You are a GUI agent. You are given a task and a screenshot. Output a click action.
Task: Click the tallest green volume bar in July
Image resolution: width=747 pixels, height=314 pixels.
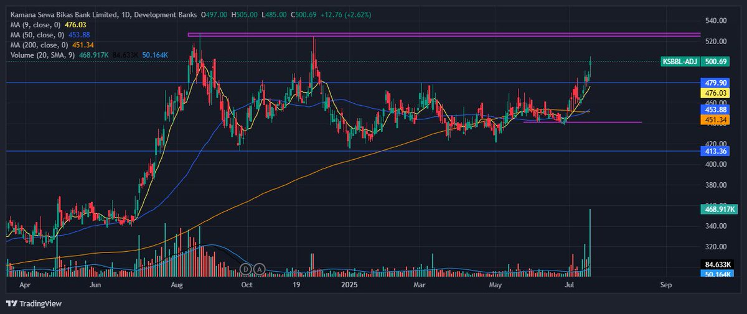point(590,242)
